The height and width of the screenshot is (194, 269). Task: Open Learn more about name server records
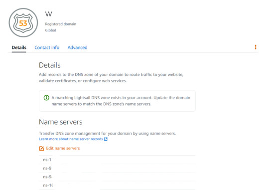click(71, 139)
